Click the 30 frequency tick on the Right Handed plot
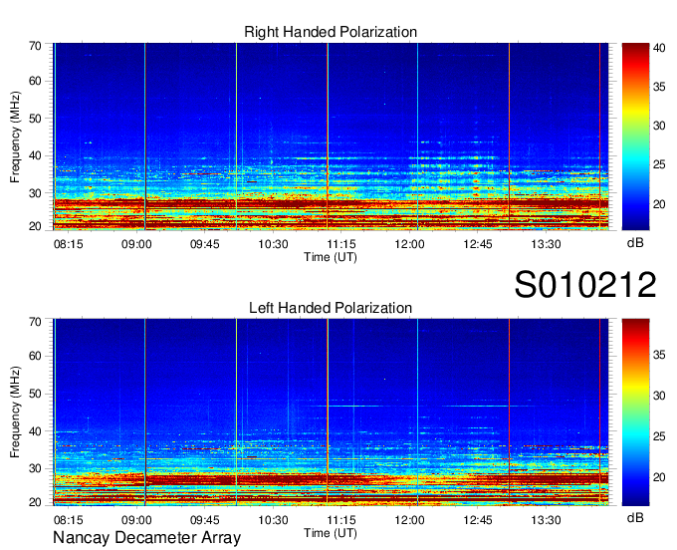 [x=35, y=193]
